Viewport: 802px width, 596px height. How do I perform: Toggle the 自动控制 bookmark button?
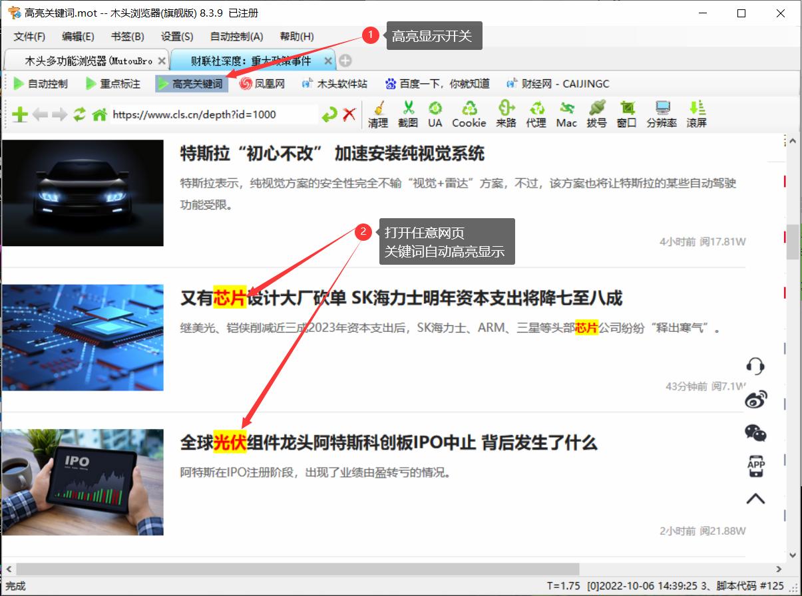41,84
